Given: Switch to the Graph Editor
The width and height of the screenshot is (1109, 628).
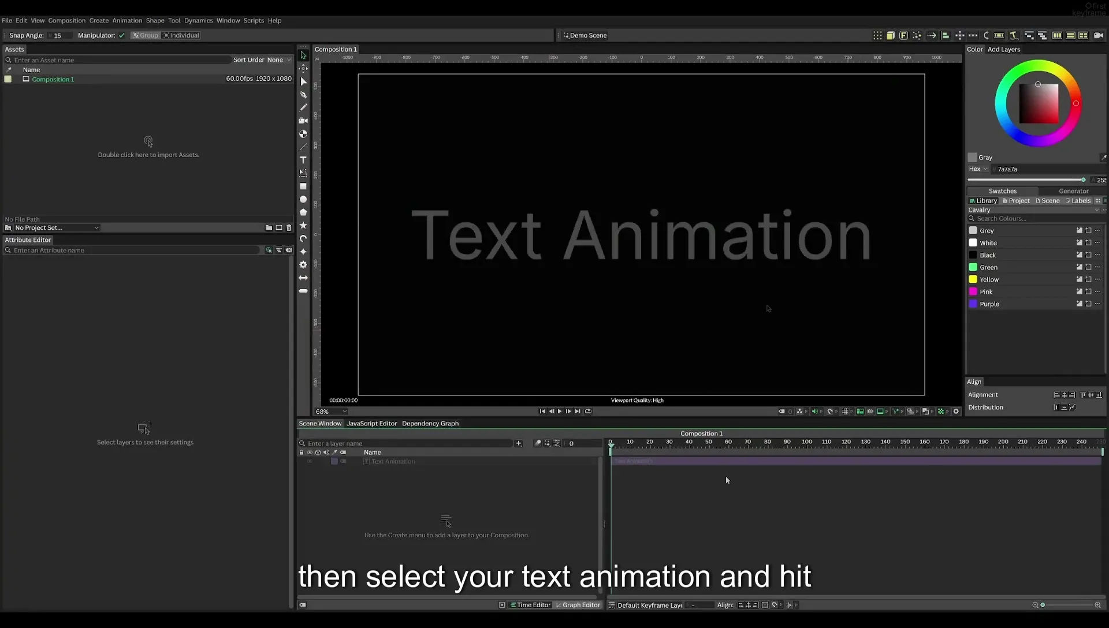Looking at the screenshot, I should tap(578, 605).
